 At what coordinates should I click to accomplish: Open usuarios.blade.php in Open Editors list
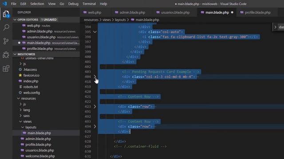coord(46,37)
